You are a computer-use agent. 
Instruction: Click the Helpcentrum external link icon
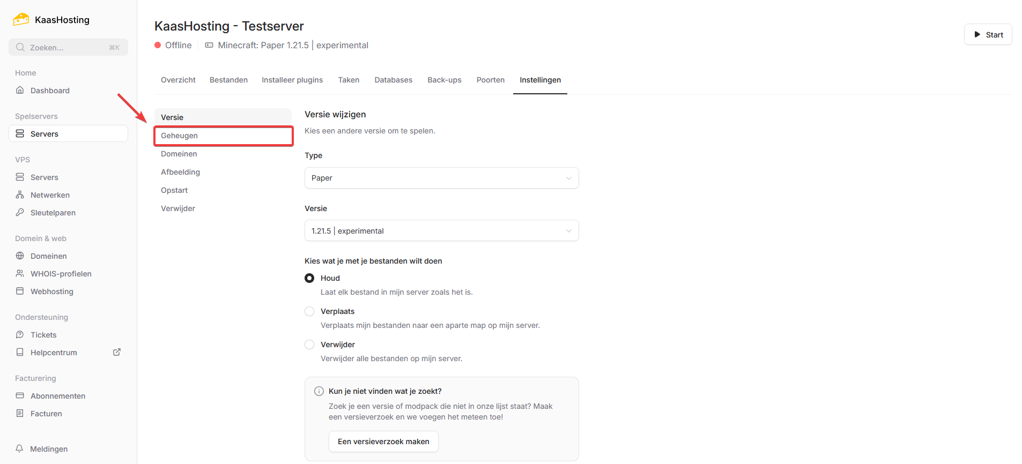pos(117,352)
